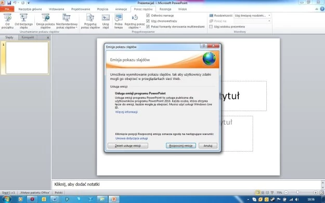This screenshot has width=325, height=203.
Task: Click 75% zoom level value
Action: point(279,193)
